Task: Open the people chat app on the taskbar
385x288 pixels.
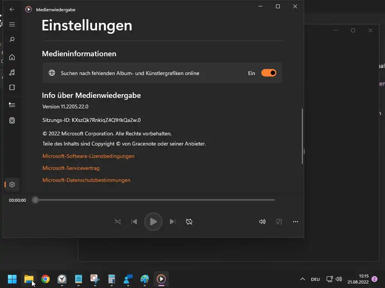Action: tap(128, 279)
